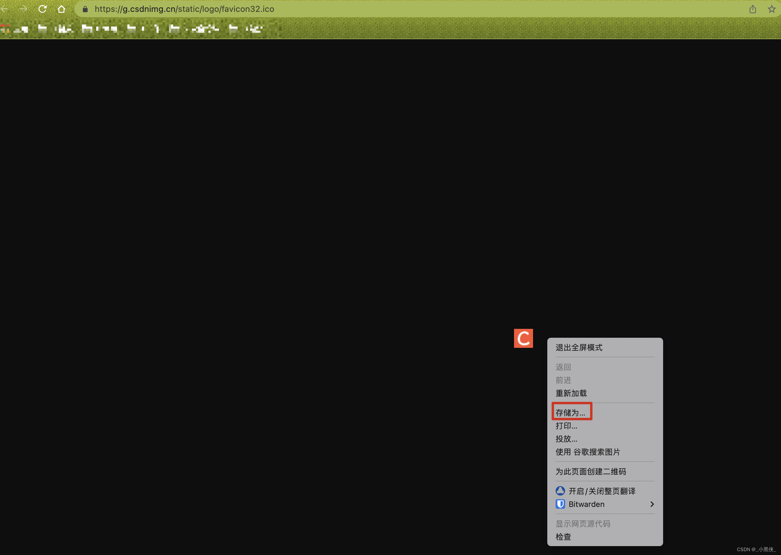Image resolution: width=781 pixels, height=555 pixels.
Task: Select 使用 谷歌搜索图片 option
Action: click(587, 452)
